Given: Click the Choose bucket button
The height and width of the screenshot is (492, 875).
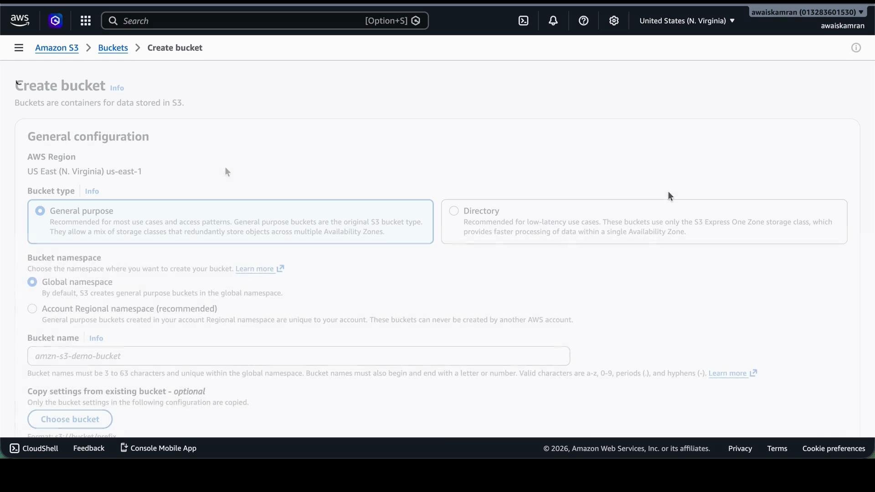Looking at the screenshot, I should click(x=70, y=419).
